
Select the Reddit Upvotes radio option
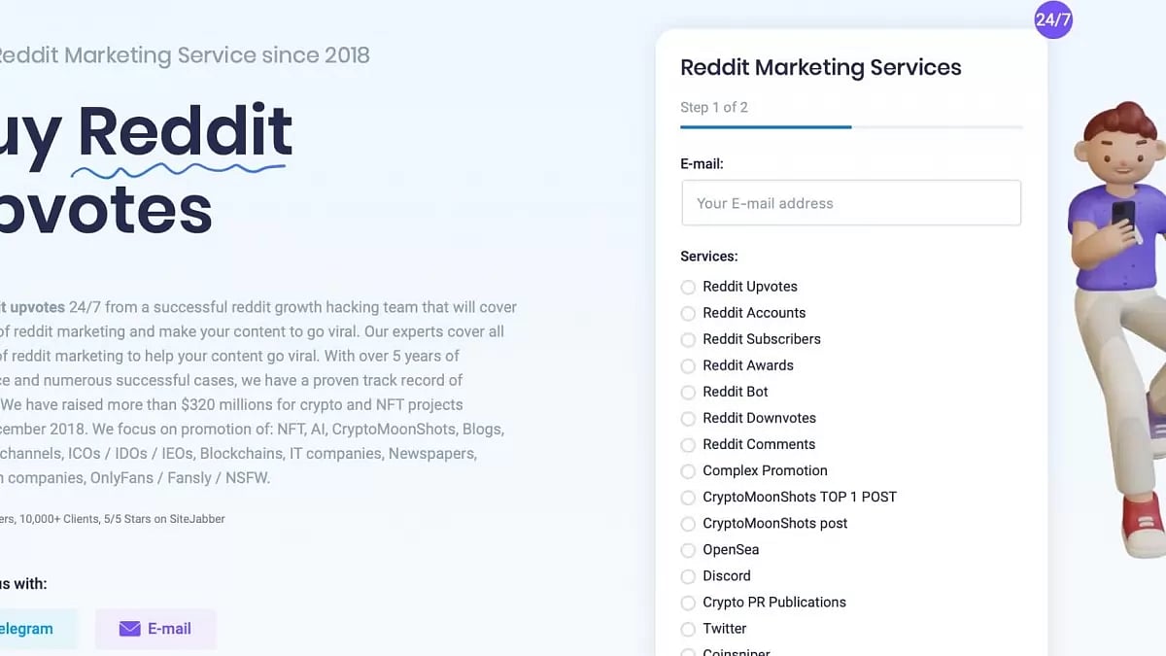[688, 287]
